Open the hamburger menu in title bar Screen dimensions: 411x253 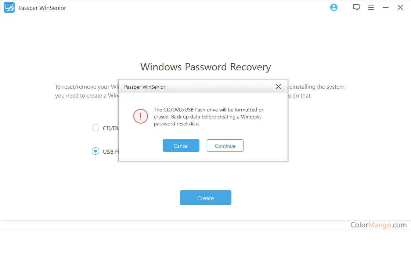point(371,7)
